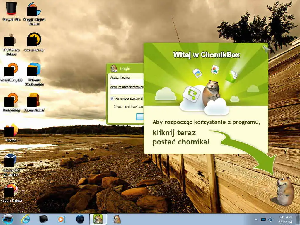Open the Recycle Bin desktop icon
This screenshot has width=300, height=225.
11,11
